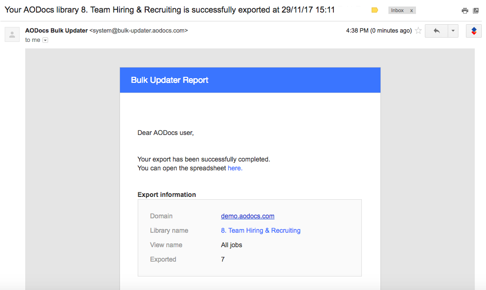Open the demo.aodocs.com domain link
The width and height of the screenshot is (486, 290).
click(x=247, y=216)
